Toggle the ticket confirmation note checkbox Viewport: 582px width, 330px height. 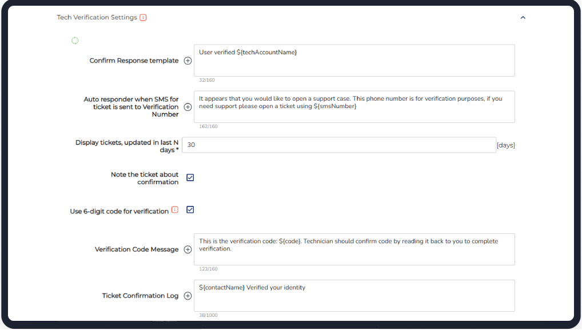tap(190, 177)
